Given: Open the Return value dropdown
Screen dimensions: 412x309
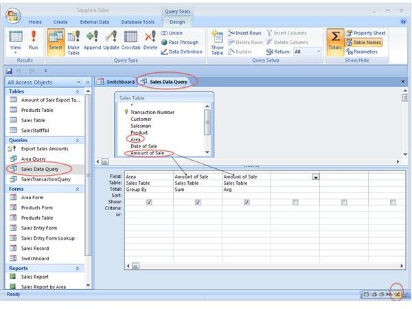Looking at the screenshot, I should [319, 51].
